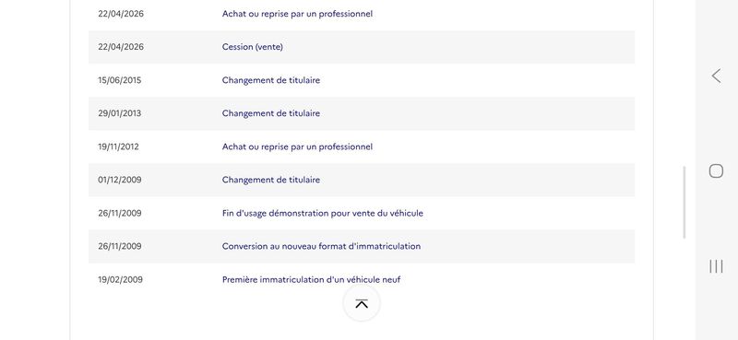Viewport: 738px width, 340px height.
Task: Click the back-to-top arrow button
Action: tap(362, 304)
